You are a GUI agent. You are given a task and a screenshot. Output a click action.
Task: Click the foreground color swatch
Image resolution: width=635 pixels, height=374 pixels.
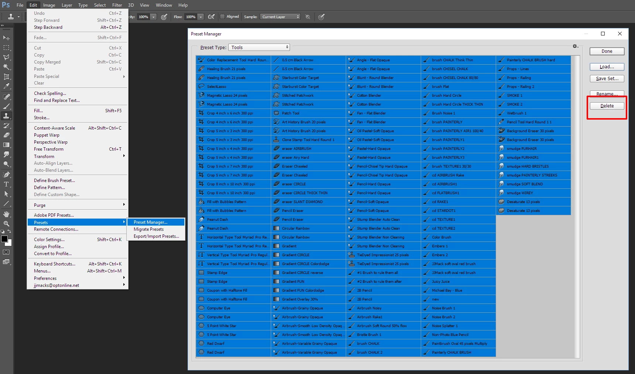click(x=4, y=239)
